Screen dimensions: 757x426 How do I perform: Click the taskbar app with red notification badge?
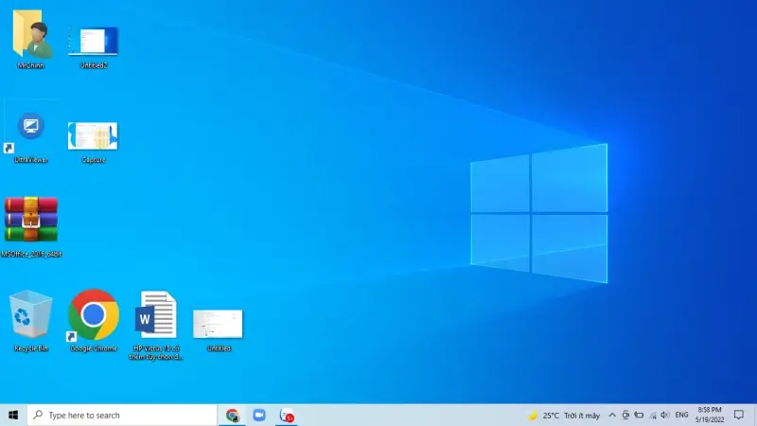[x=287, y=416]
